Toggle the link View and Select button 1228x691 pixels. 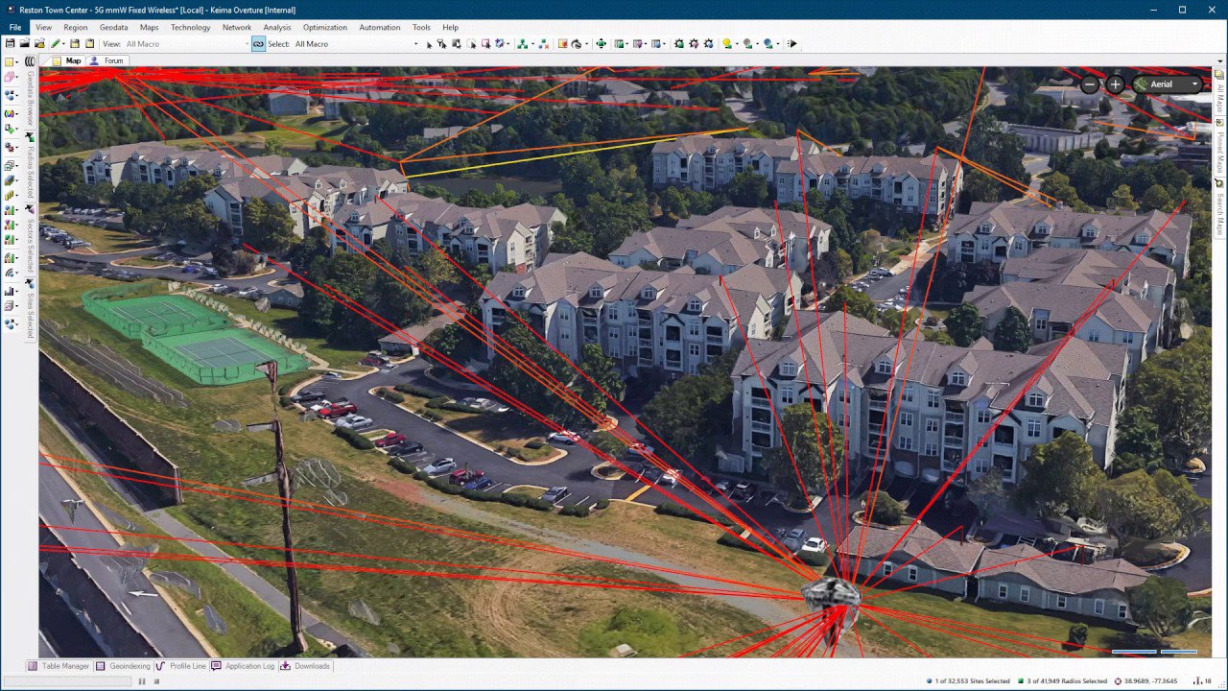pyautogui.click(x=258, y=43)
